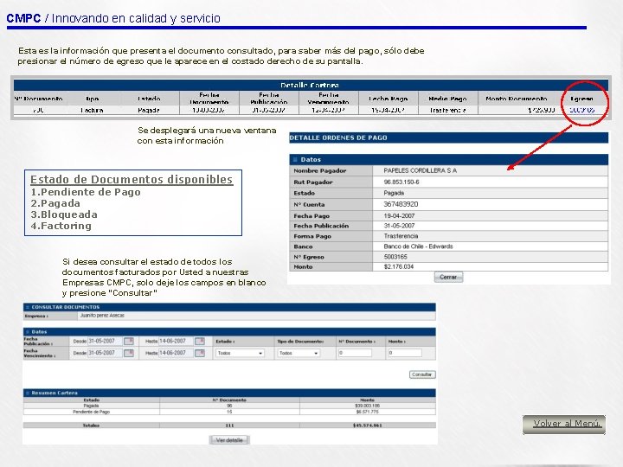Expand the Tipo de Documento dropdown
This screenshot has height=467, width=623.
(299, 353)
